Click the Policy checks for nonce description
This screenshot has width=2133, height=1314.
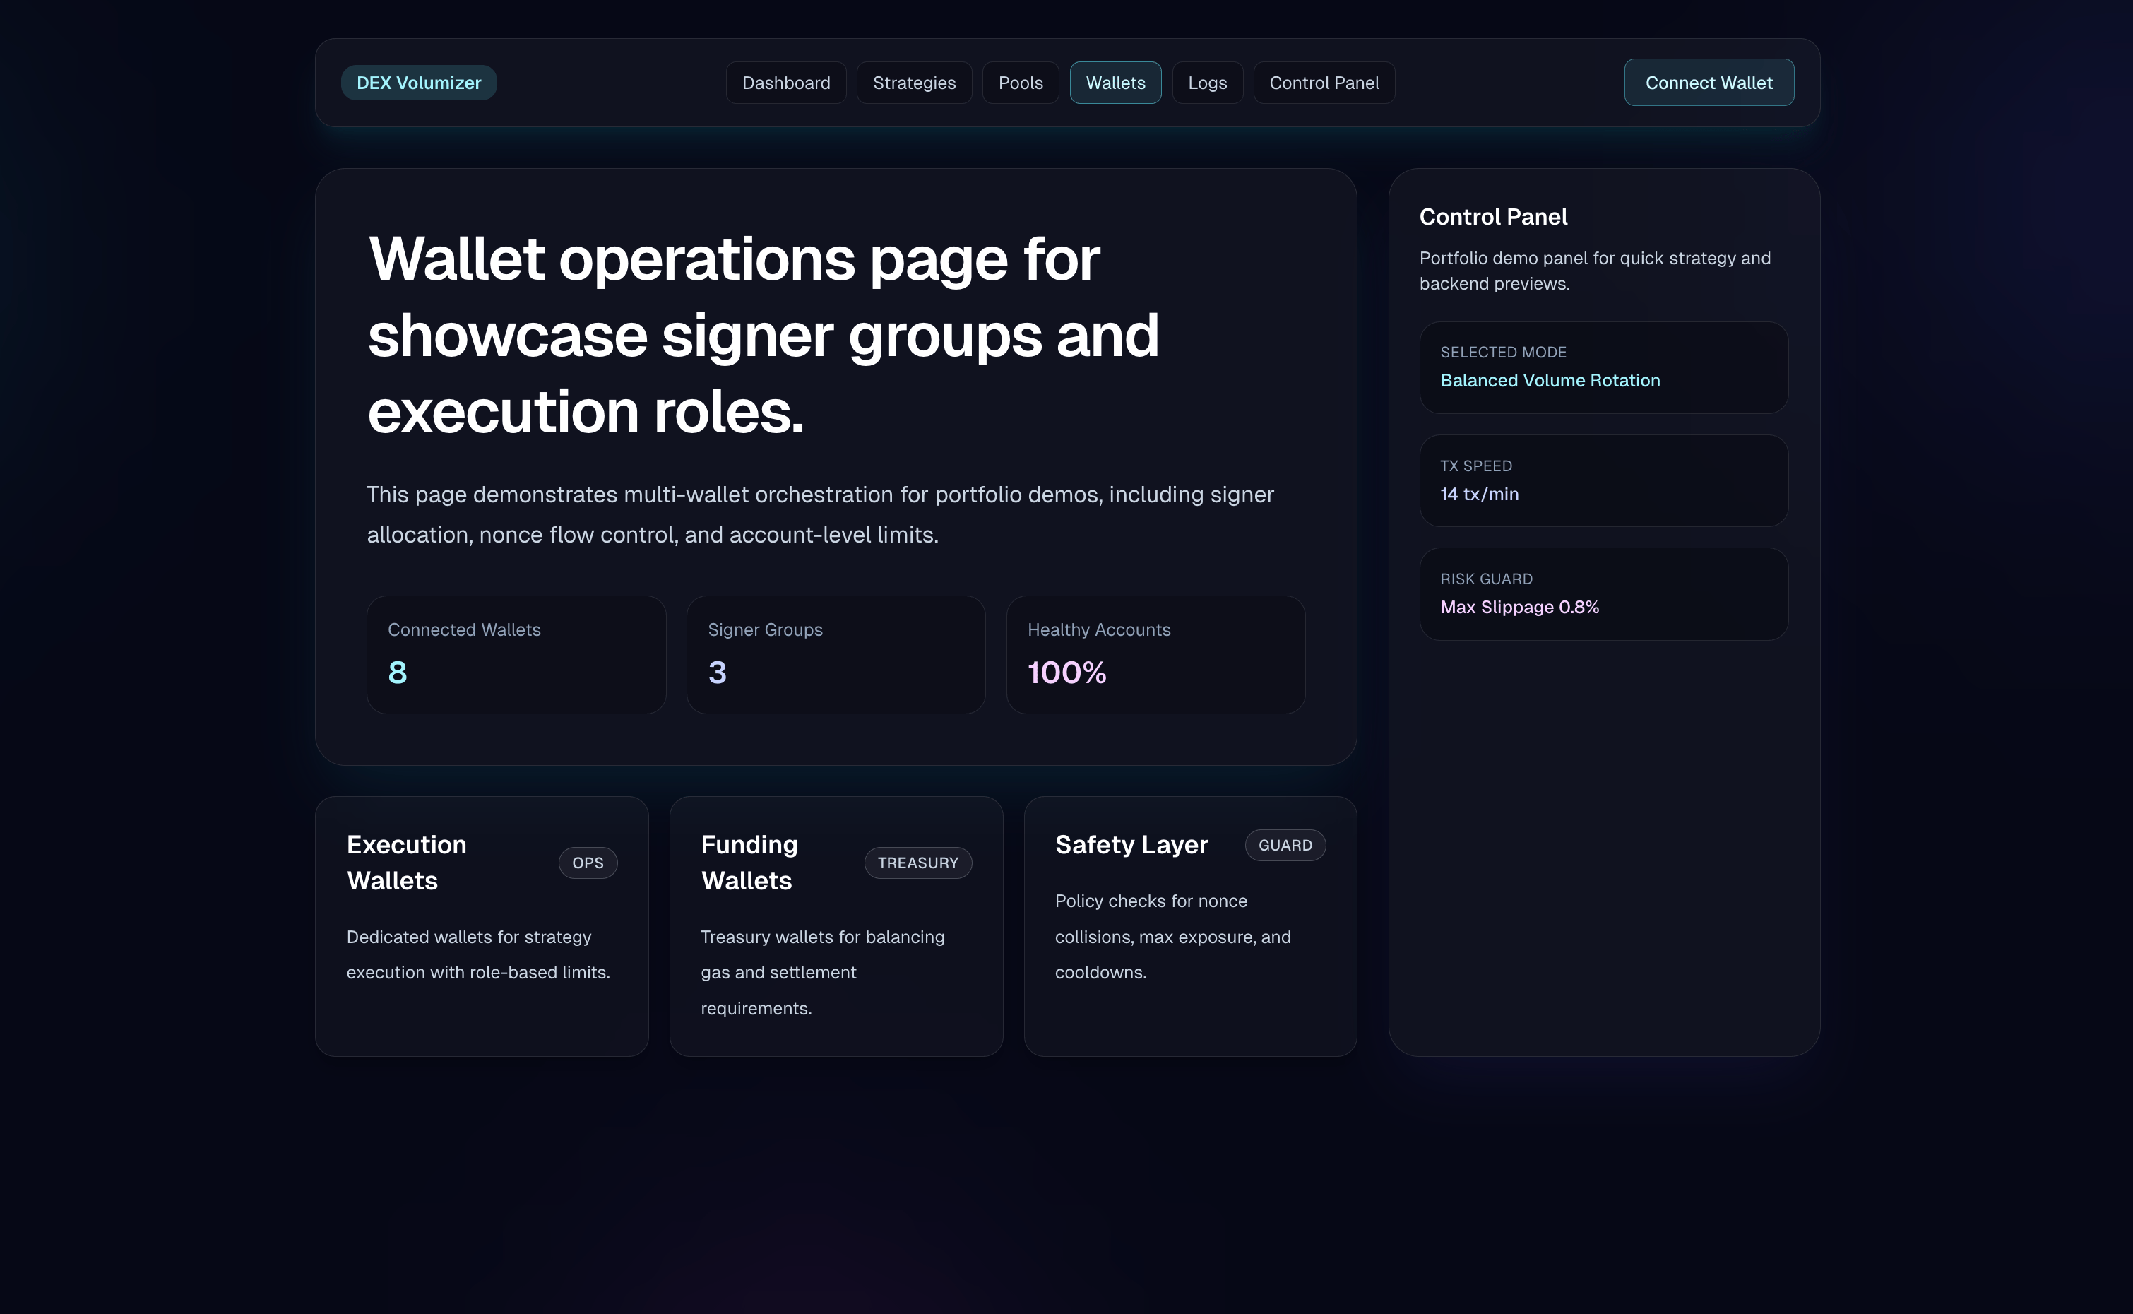(1172, 937)
